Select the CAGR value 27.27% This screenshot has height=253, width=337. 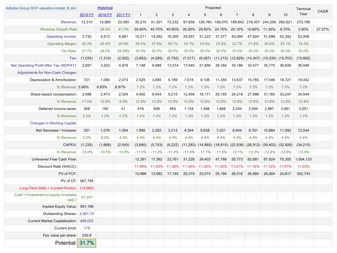coord(323,29)
